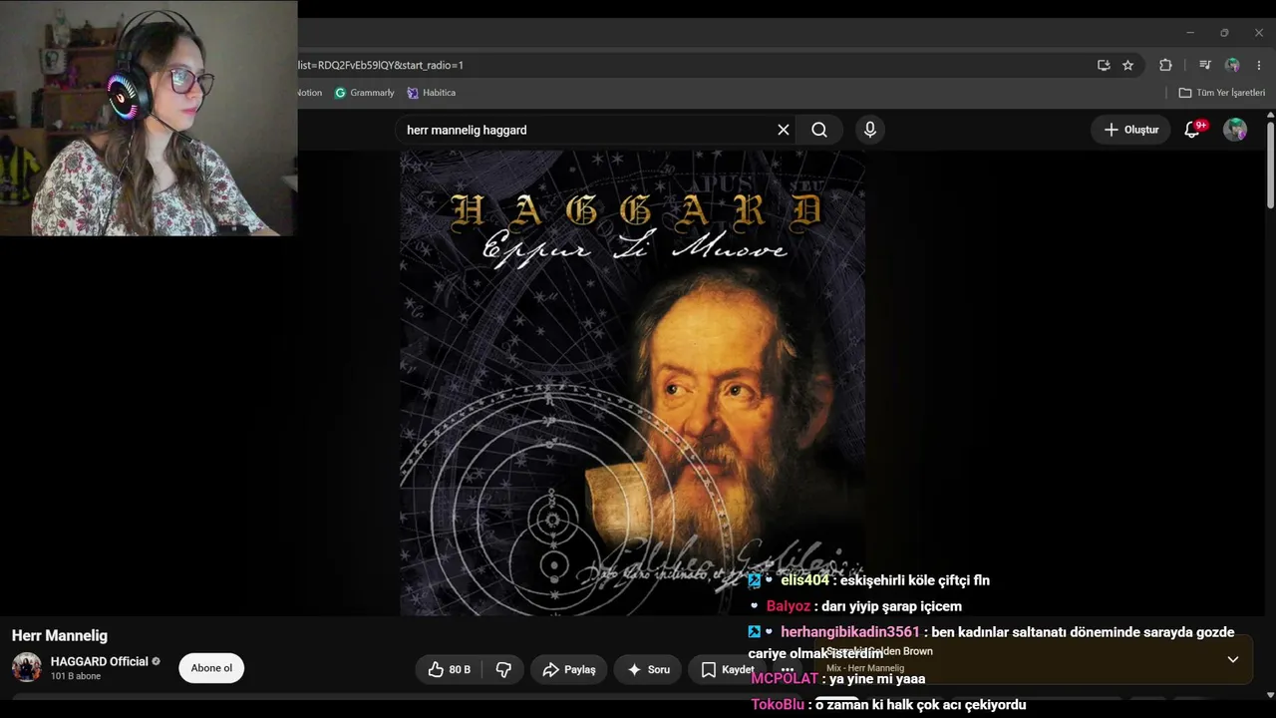Click the Oluştur create button

tap(1131, 130)
